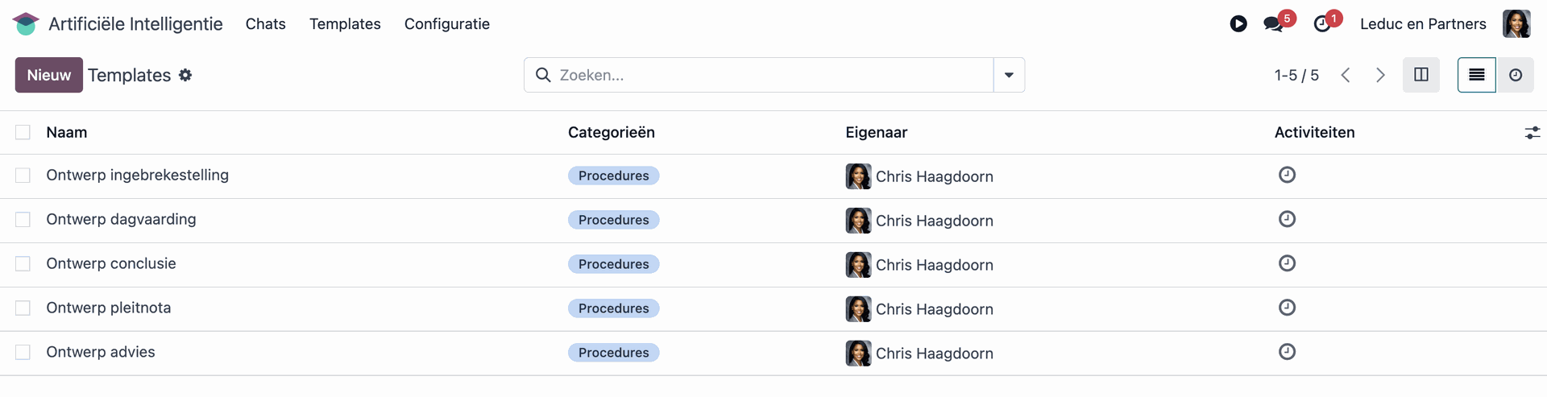Open the chat messages icon
Image resolution: width=1547 pixels, height=397 pixels.
(1274, 24)
